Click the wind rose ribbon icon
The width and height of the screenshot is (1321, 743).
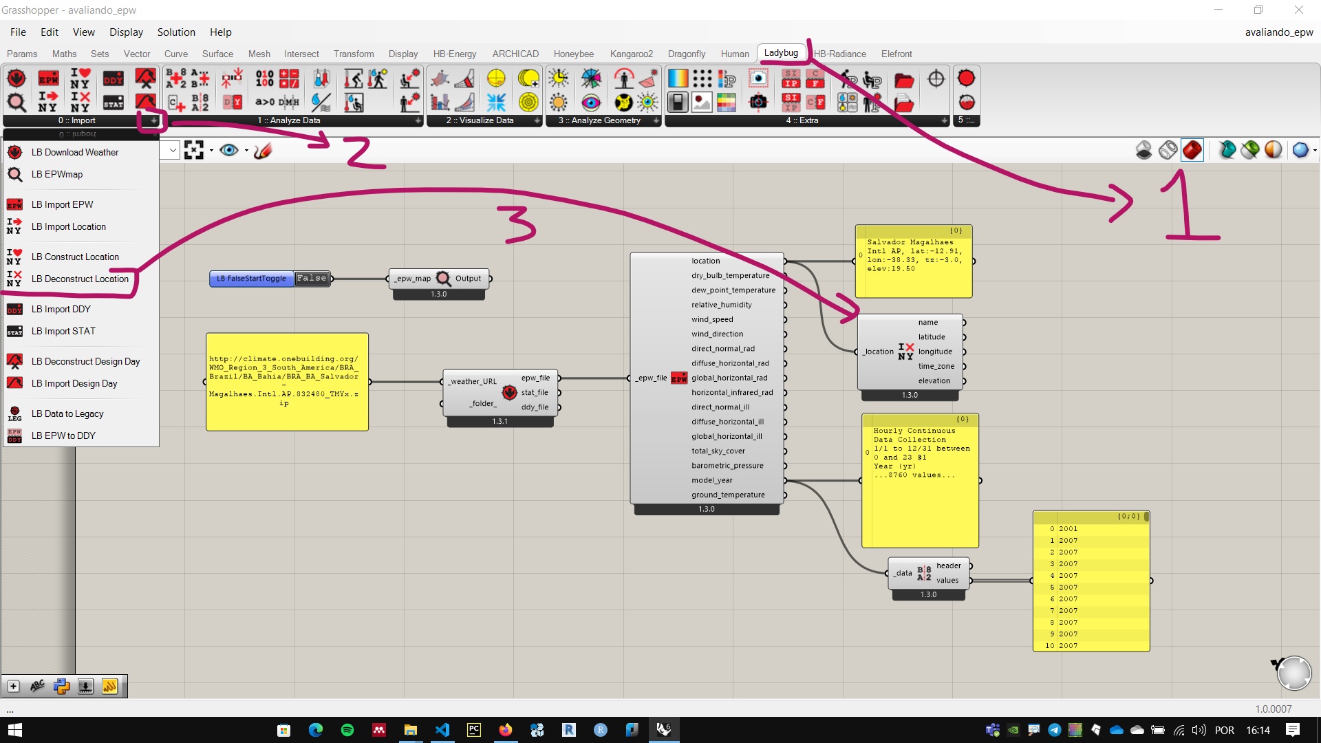591,78
